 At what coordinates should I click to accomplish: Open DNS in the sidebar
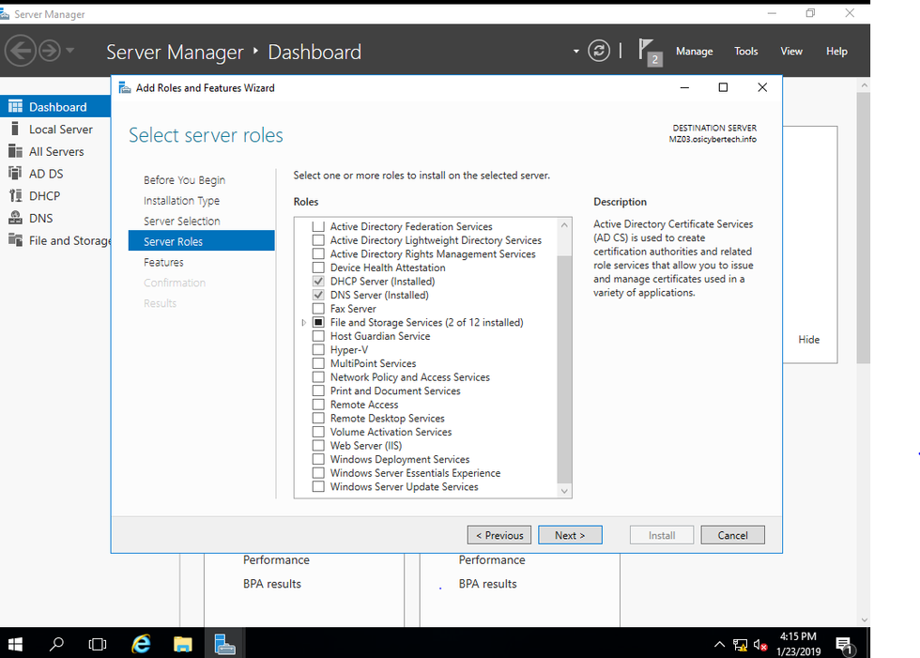click(x=55, y=218)
